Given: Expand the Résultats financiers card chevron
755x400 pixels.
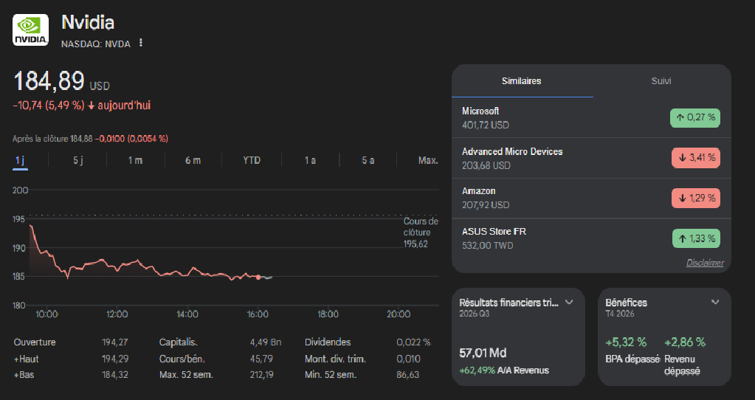Looking at the screenshot, I should 569,303.
